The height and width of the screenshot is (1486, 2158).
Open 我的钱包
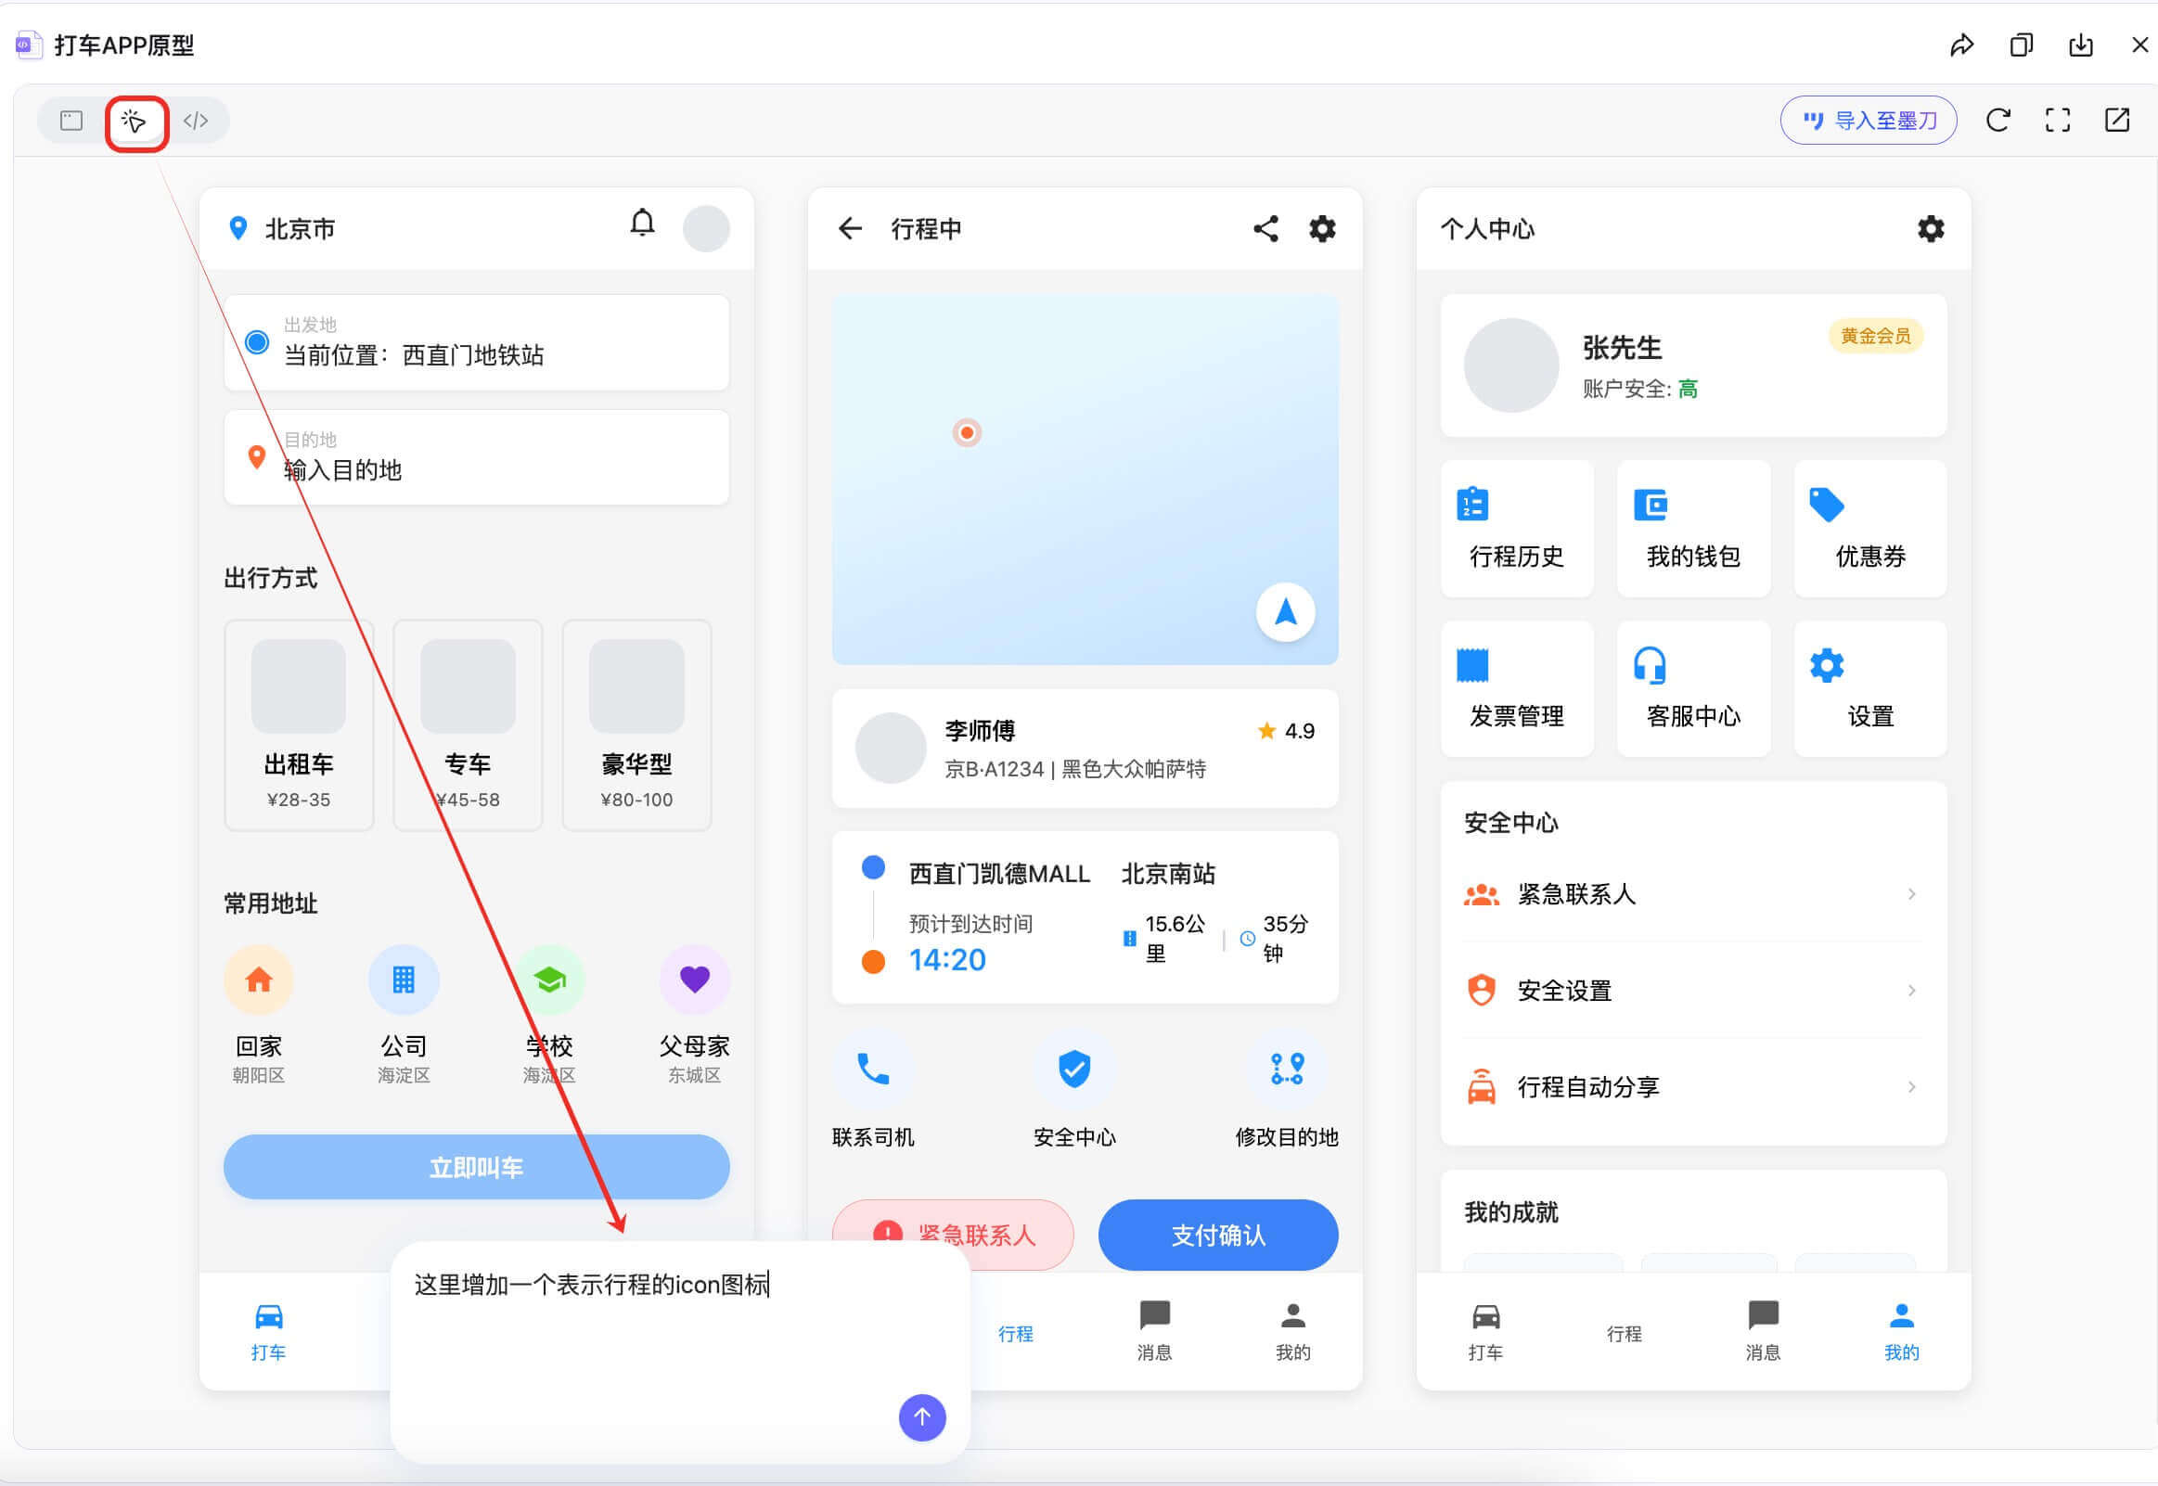point(1692,527)
